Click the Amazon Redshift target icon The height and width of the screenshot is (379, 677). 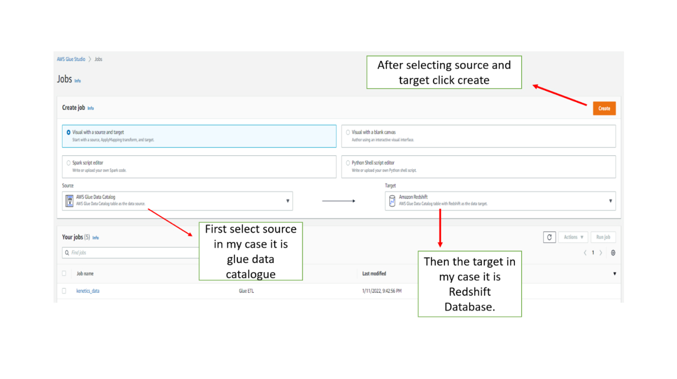[x=392, y=201]
